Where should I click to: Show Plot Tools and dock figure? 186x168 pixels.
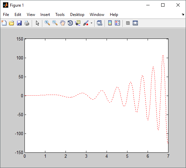pyautogui.click(x=135, y=23)
